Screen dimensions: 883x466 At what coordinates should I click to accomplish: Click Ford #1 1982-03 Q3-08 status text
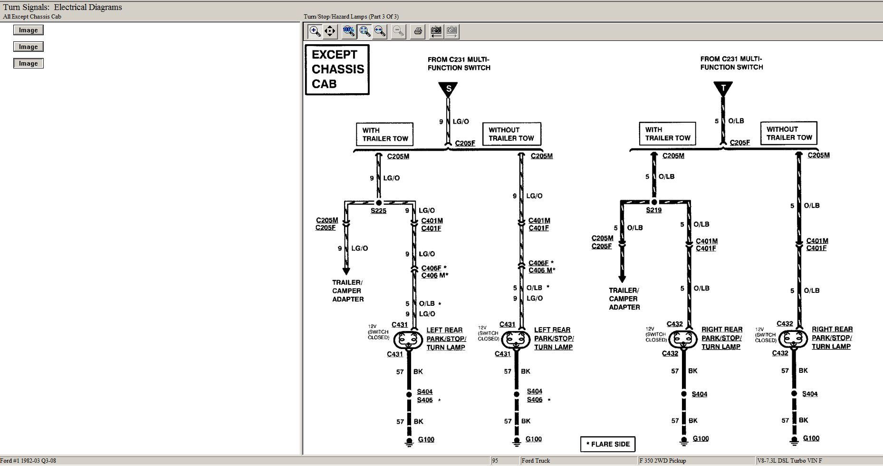click(29, 461)
